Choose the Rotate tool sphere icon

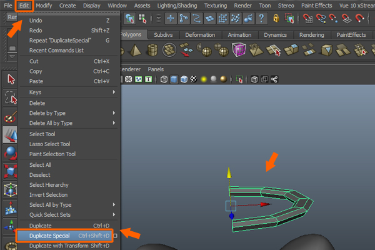coord(10,153)
